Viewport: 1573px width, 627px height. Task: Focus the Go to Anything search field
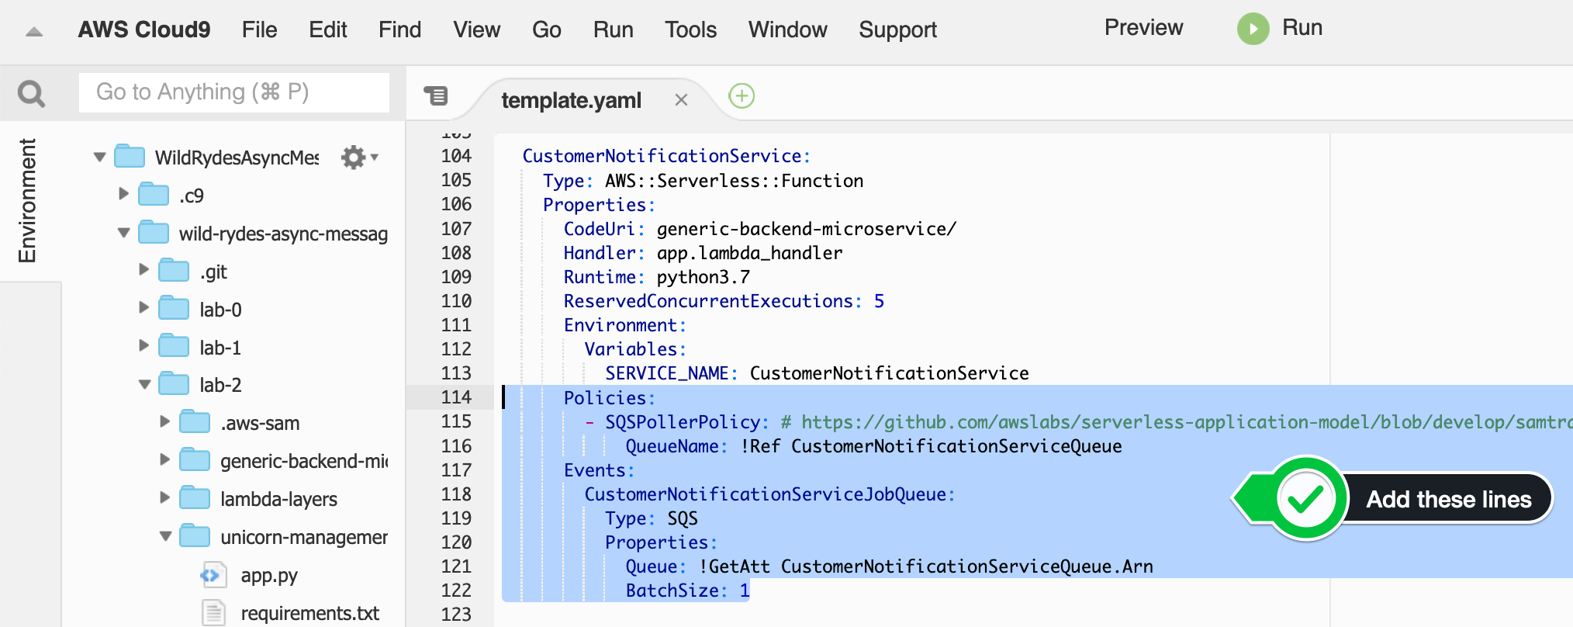[234, 92]
